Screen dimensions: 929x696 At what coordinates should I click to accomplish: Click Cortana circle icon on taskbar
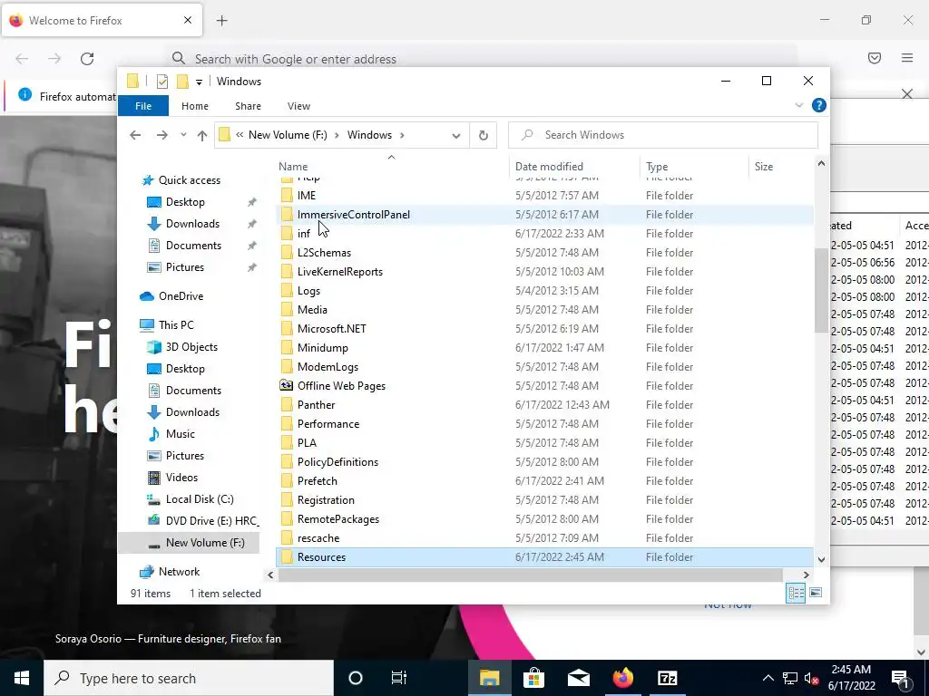(356, 678)
